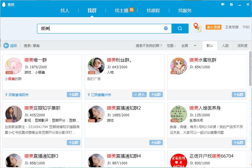Image resolution: width=252 pixels, height=168 pixels.
Task: Click the 查找 logo icon top left
Action: (3, 4)
